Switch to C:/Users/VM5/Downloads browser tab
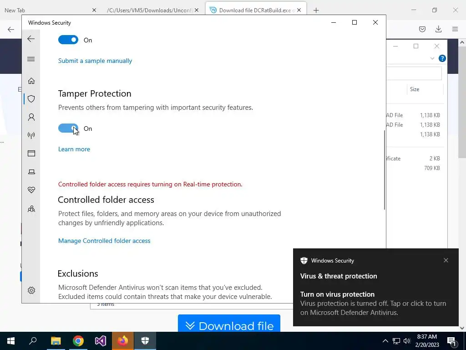Screen dimensions: 466x350 (150, 10)
